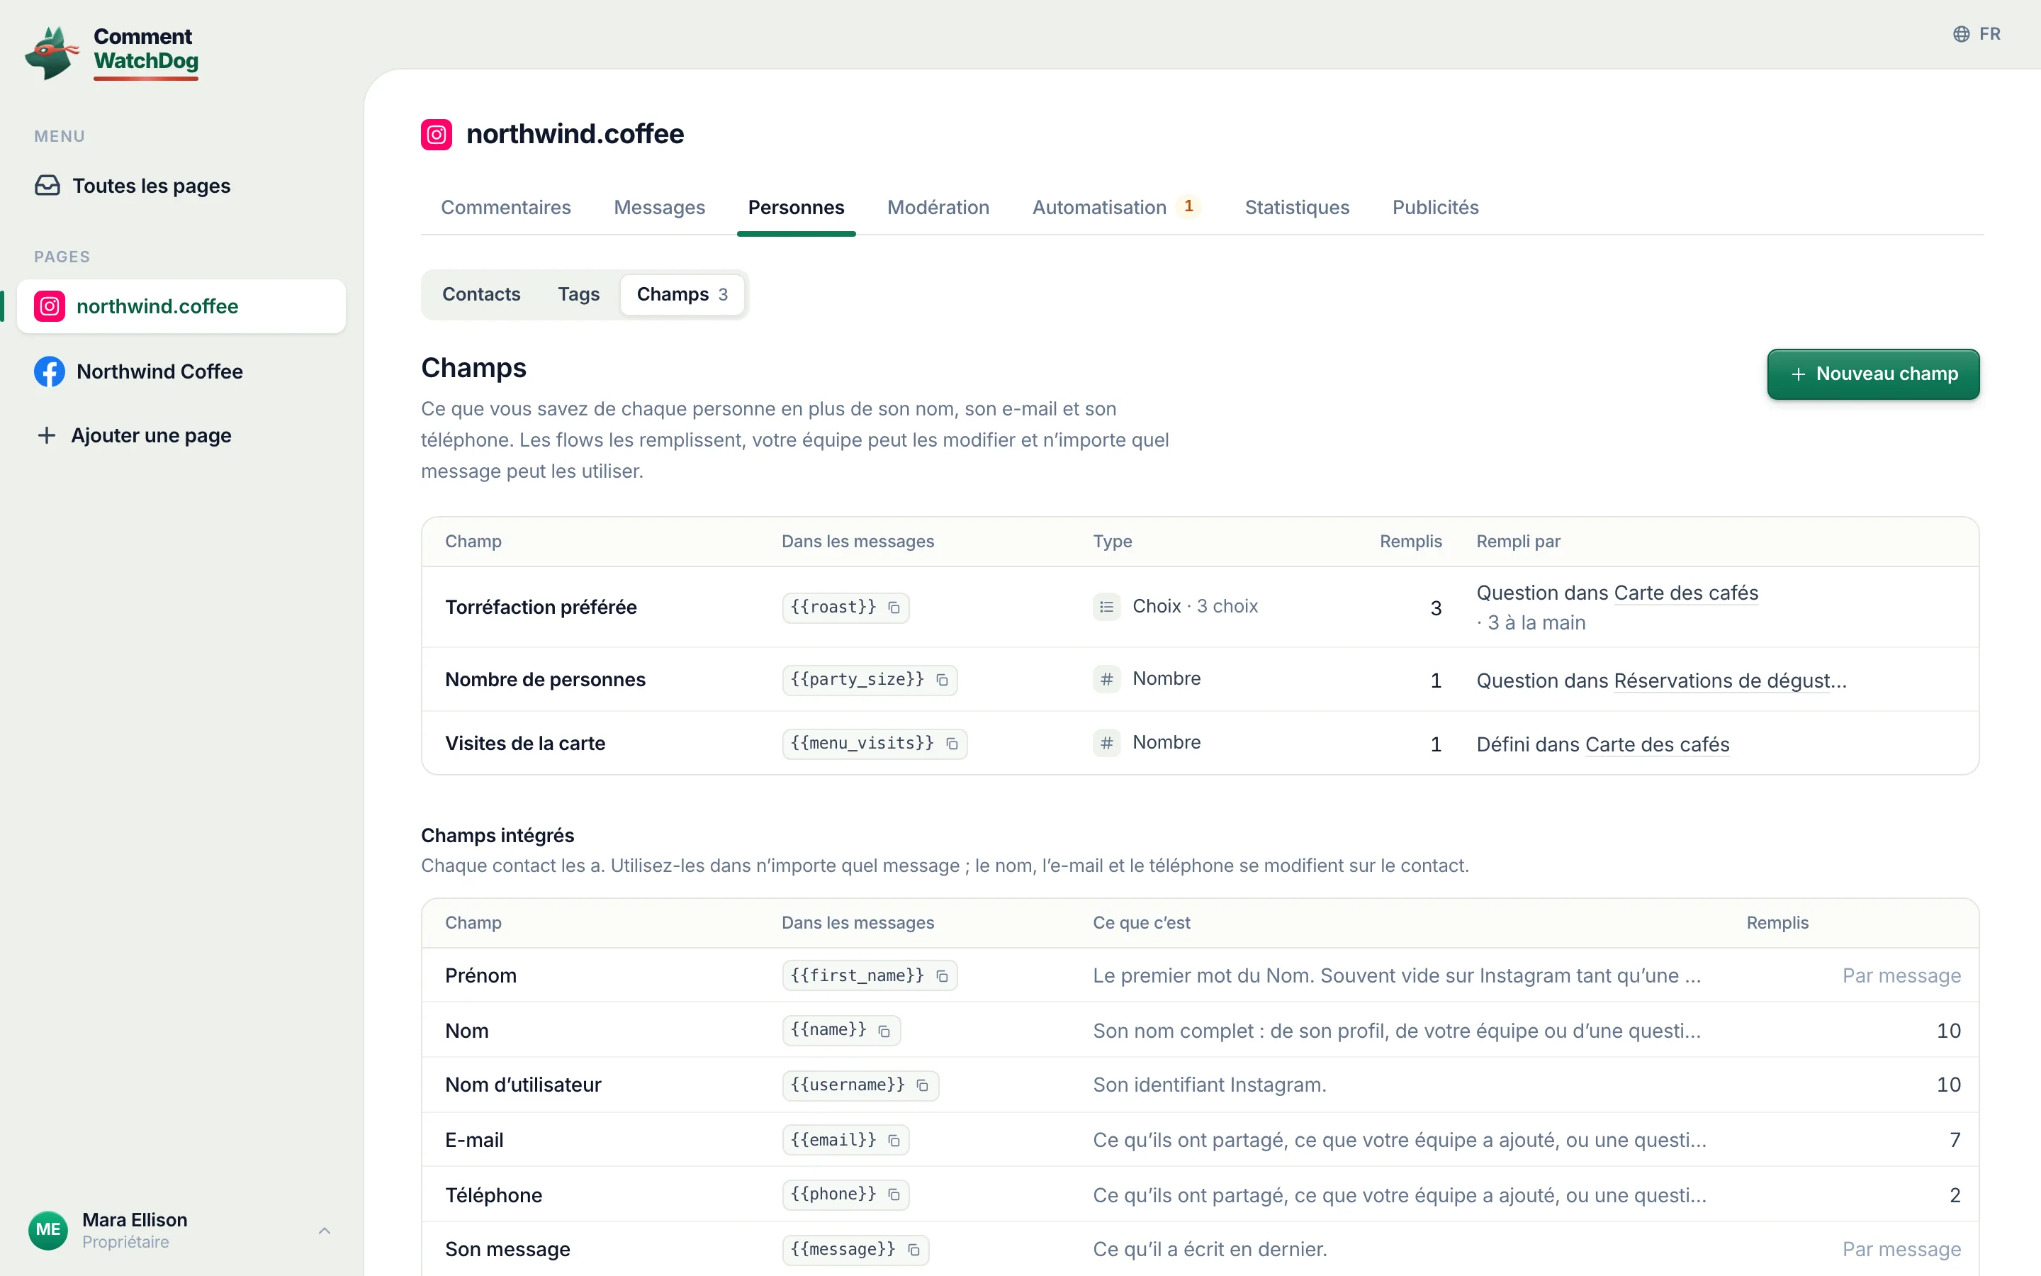Image resolution: width=2041 pixels, height=1276 pixels.
Task: Copy the {{phone}} variable
Action: (x=894, y=1195)
